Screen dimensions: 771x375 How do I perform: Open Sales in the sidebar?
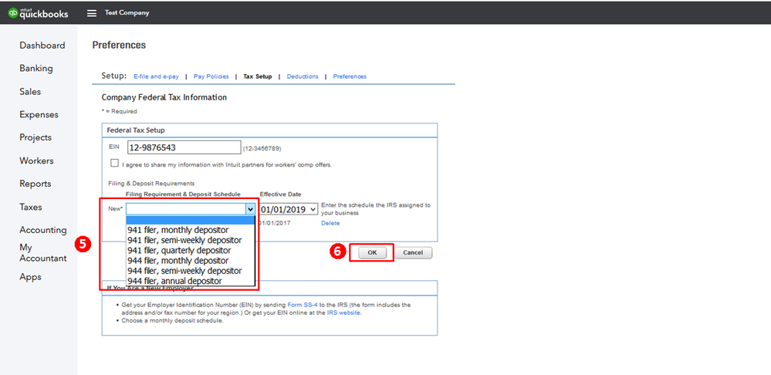[x=30, y=91]
